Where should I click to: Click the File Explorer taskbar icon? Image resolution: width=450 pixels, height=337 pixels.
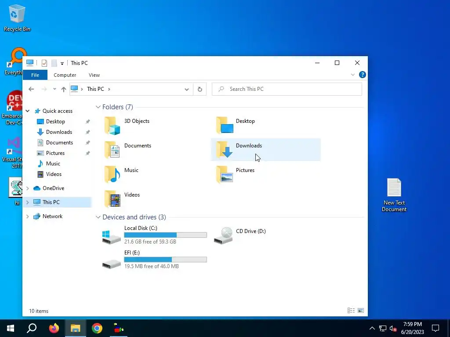click(x=76, y=328)
